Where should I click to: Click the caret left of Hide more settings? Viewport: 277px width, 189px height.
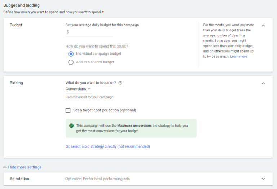[x=5, y=167]
